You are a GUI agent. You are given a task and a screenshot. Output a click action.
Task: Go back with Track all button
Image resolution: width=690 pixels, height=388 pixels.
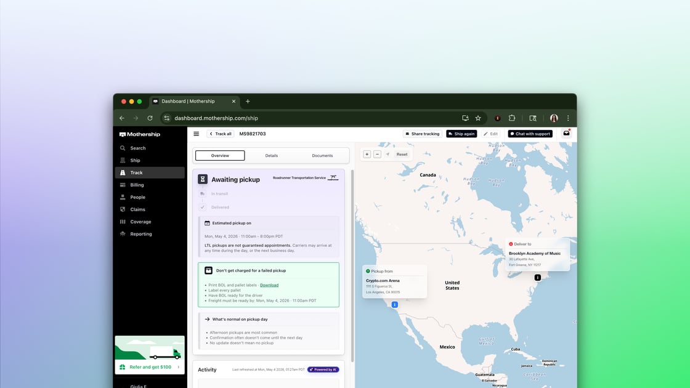coord(221,134)
